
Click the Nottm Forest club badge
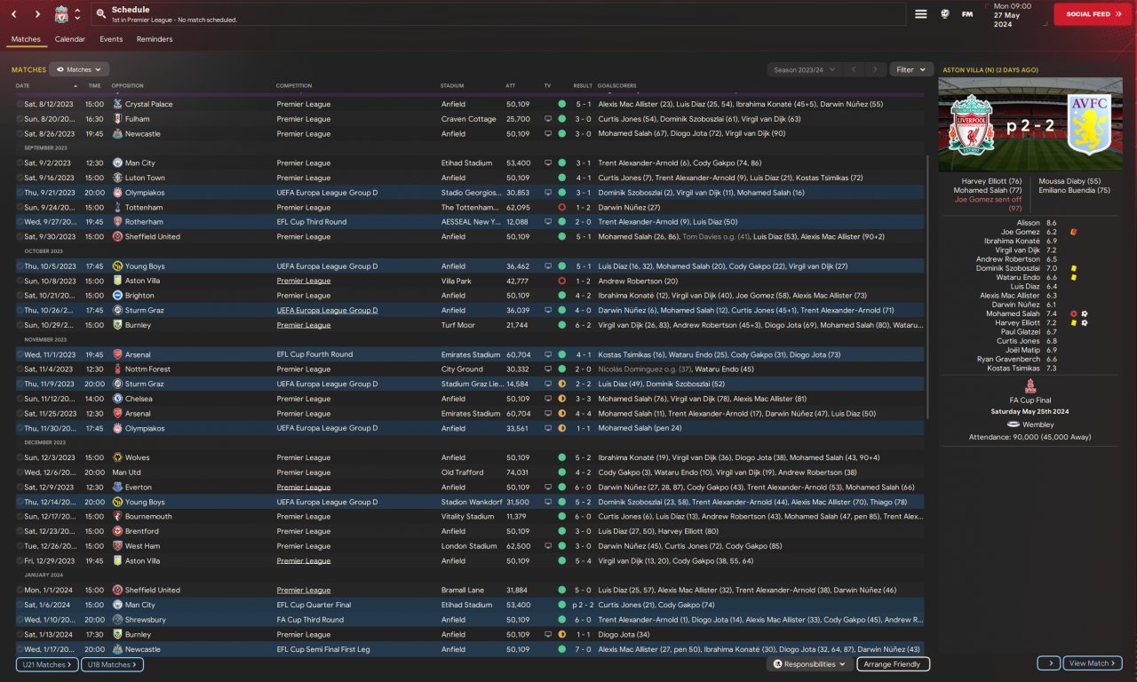117,369
